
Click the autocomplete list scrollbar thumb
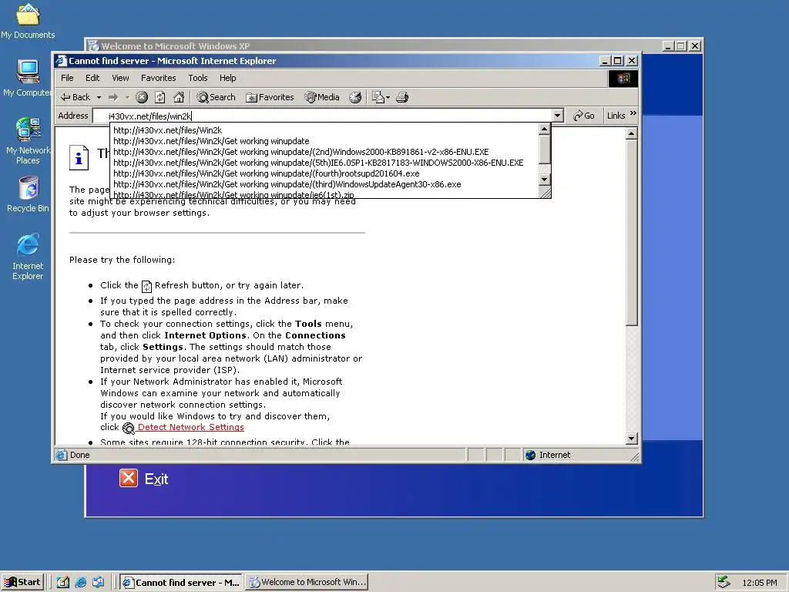coord(544,149)
